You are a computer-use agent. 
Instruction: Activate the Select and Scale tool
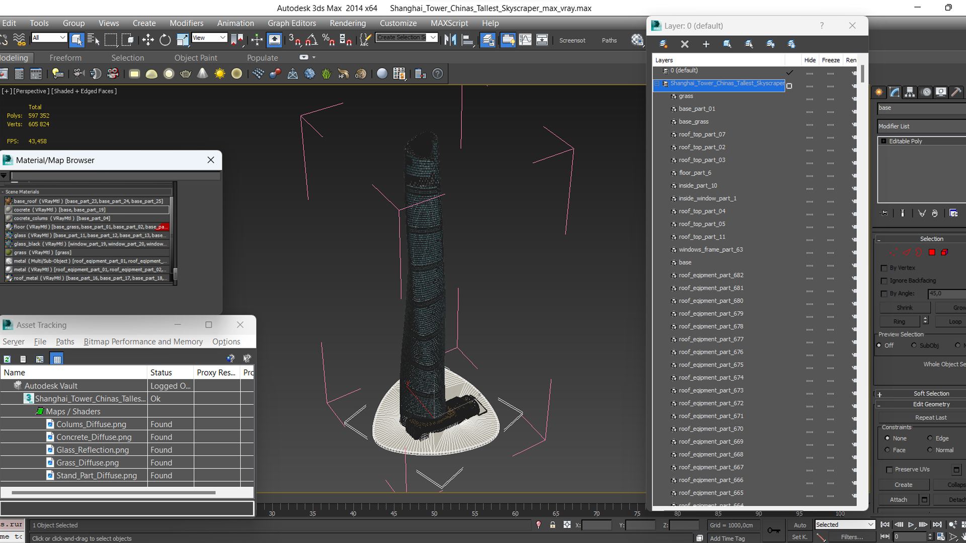182,40
